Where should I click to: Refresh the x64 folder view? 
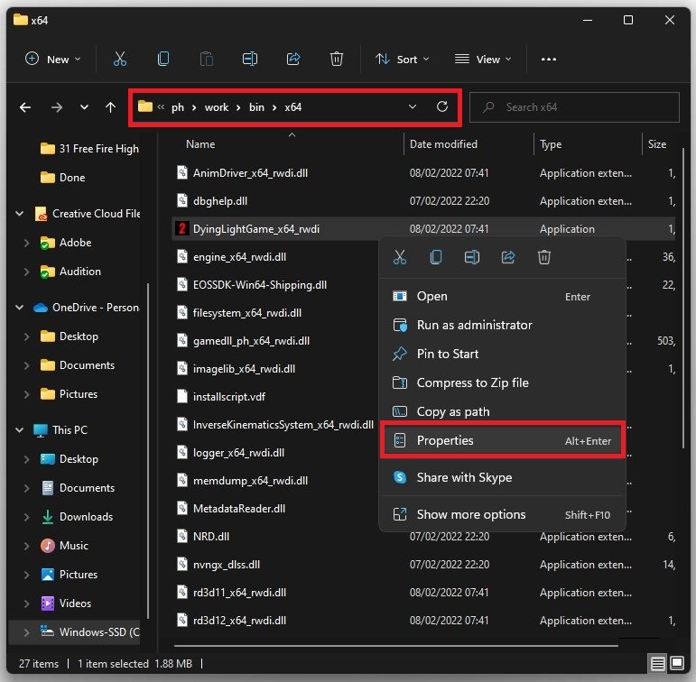(x=441, y=106)
